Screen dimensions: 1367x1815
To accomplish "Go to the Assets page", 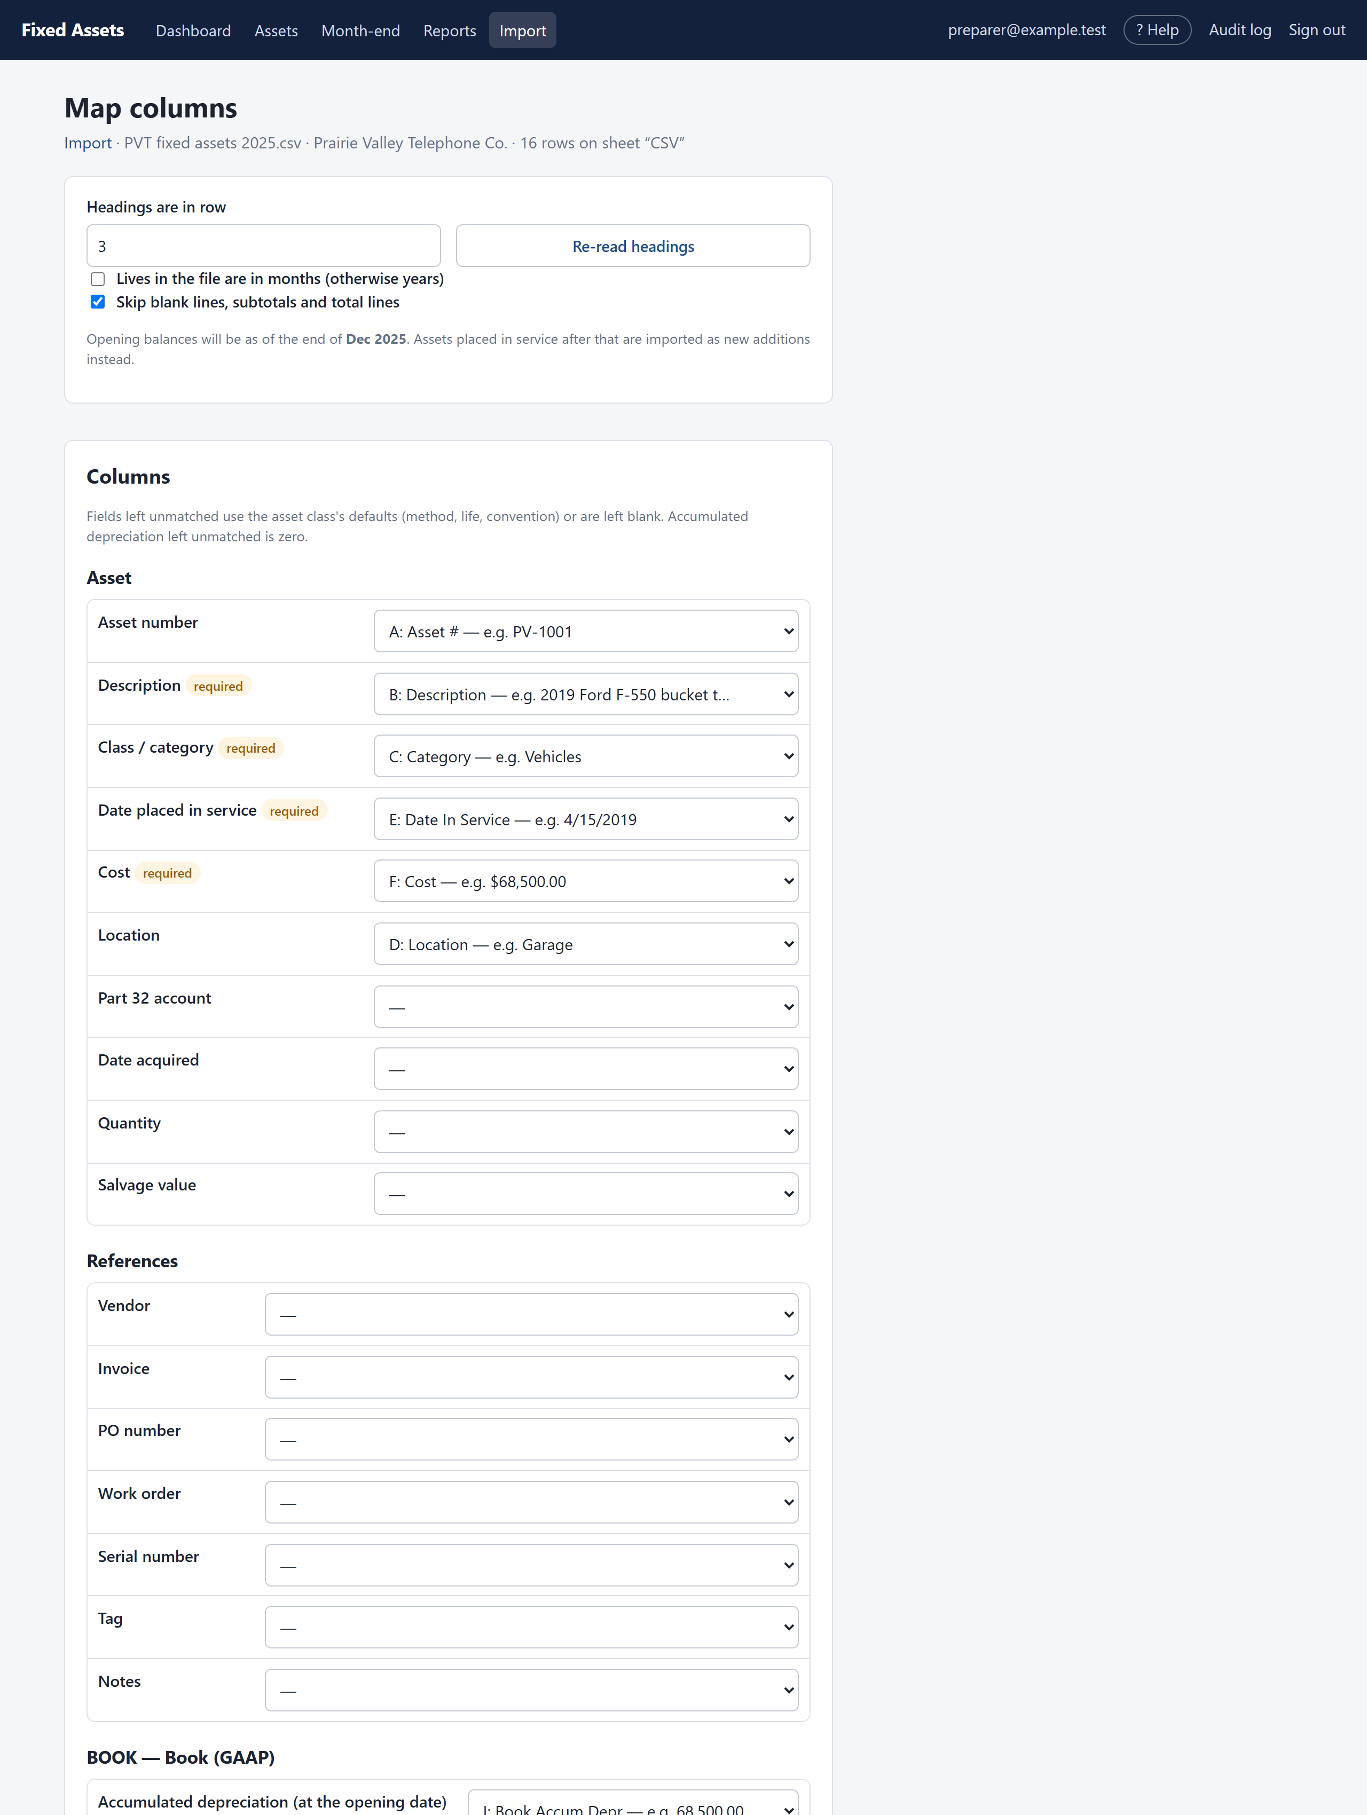I will point(276,30).
